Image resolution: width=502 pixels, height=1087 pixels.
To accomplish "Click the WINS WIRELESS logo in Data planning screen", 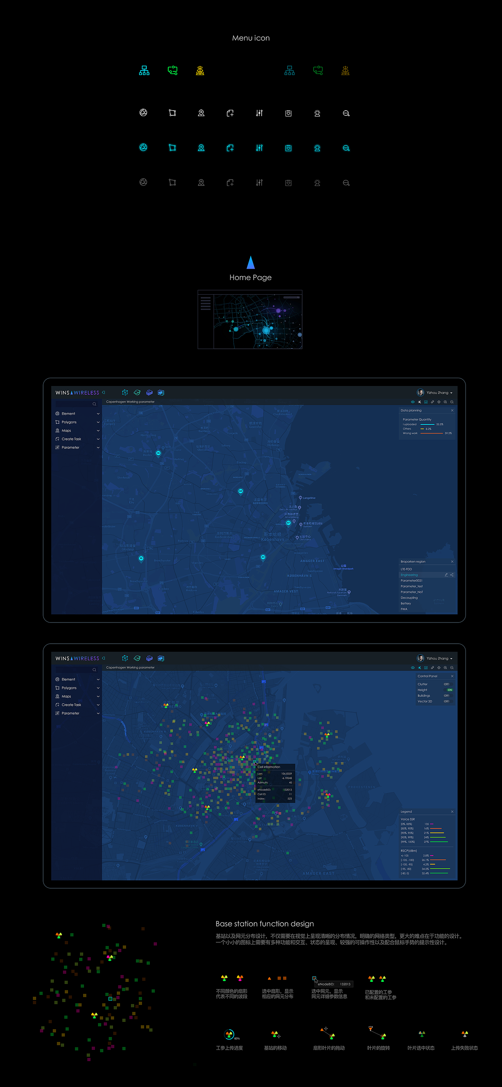I will (x=77, y=392).
